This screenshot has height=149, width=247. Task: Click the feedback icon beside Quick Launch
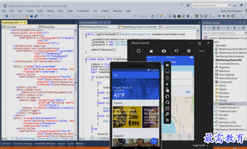pyautogui.click(x=188, y=5)
